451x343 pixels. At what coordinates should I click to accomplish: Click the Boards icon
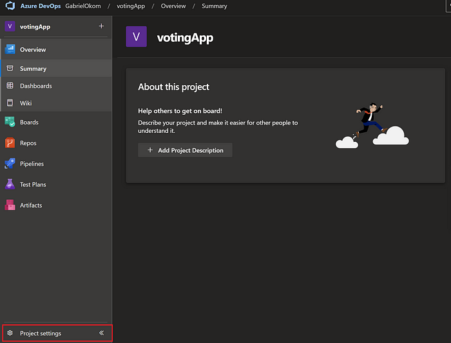(x=10, y=122)
